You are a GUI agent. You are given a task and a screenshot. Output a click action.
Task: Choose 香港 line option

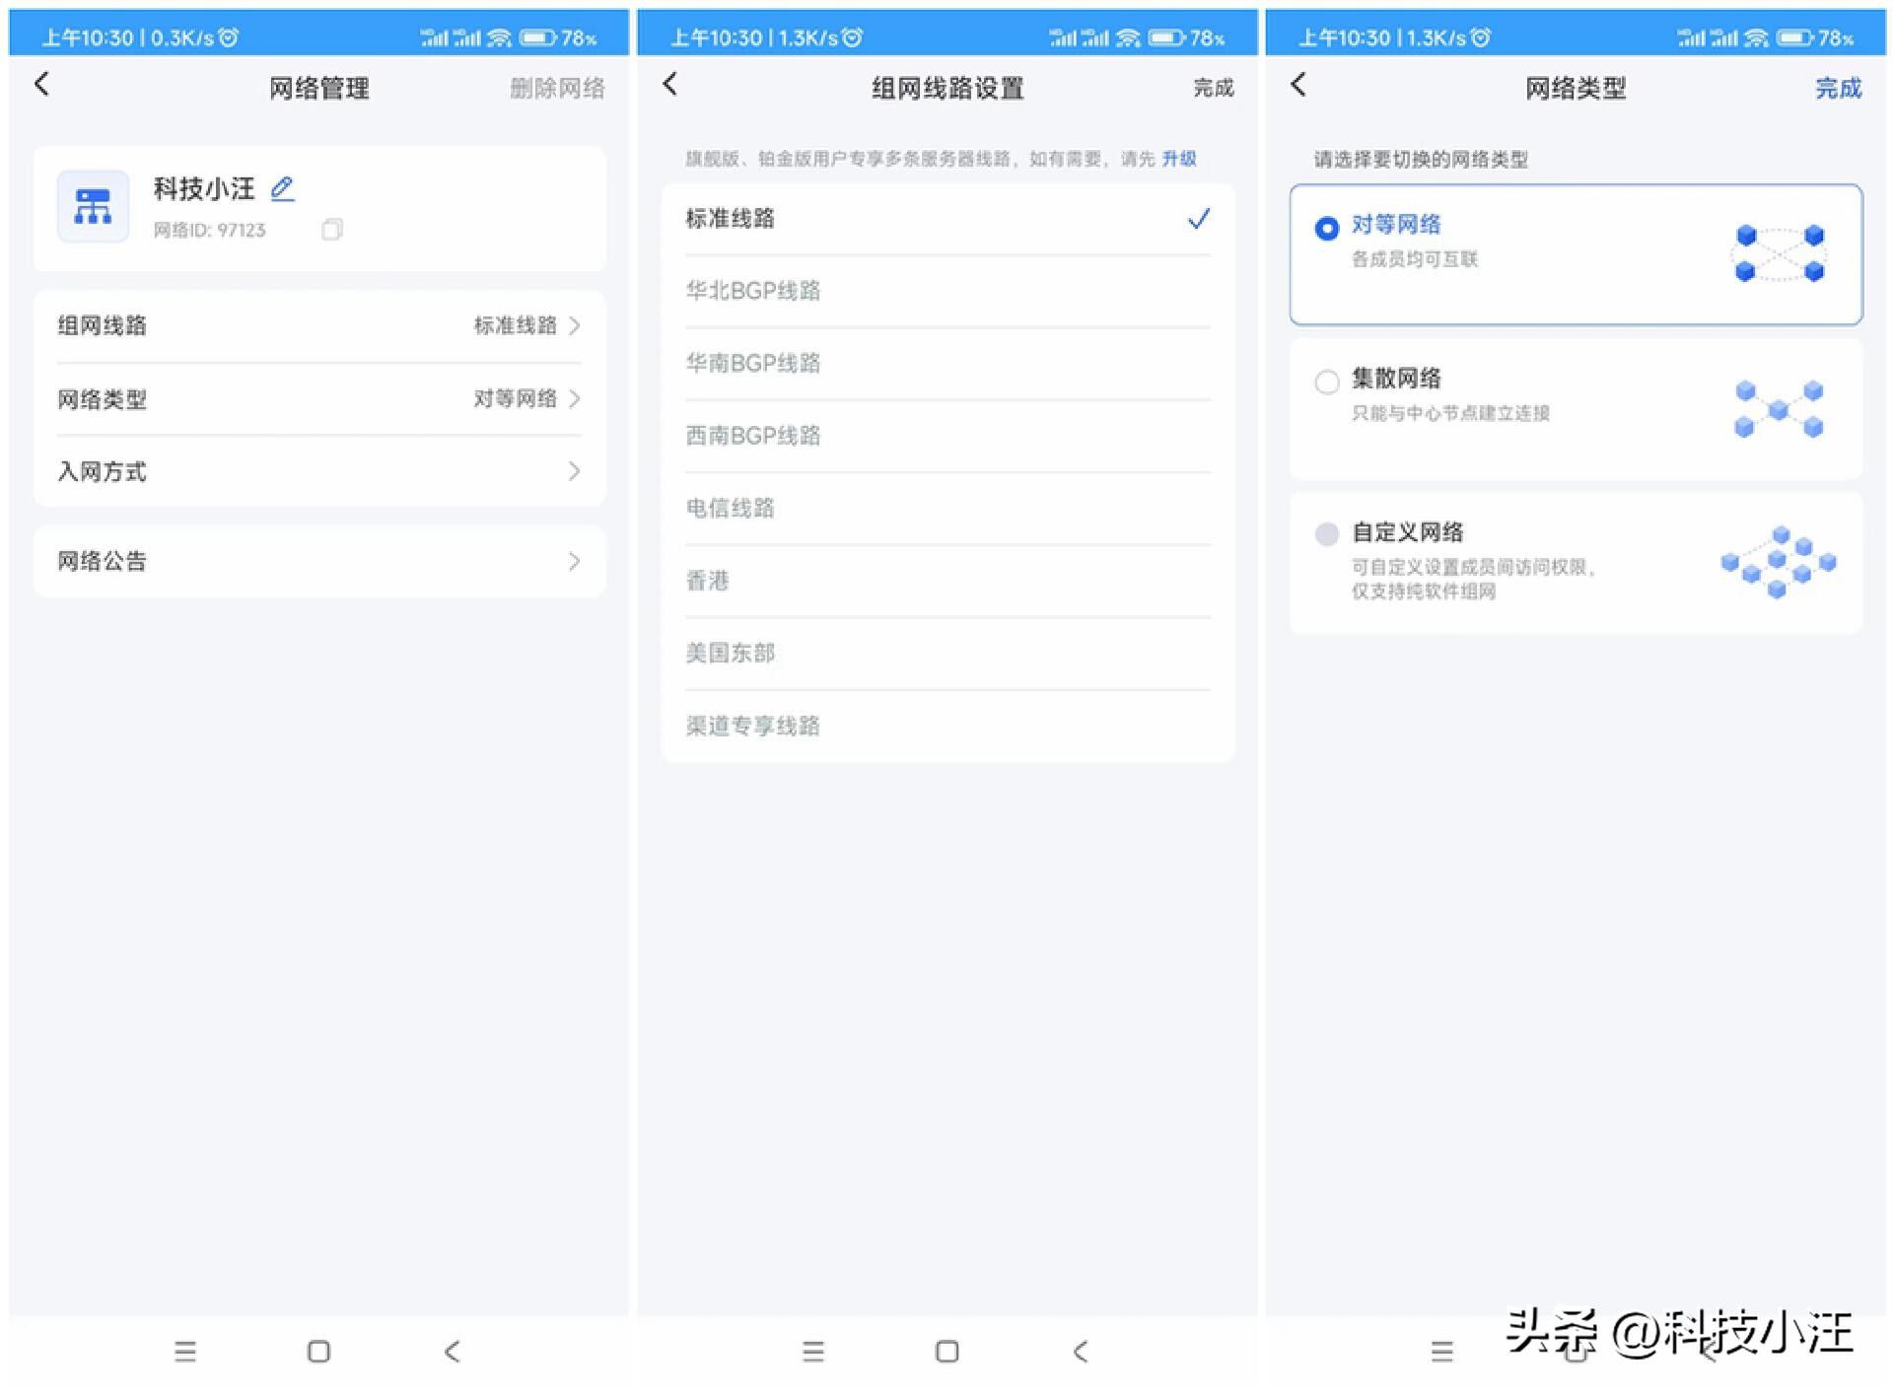point(708,581)
